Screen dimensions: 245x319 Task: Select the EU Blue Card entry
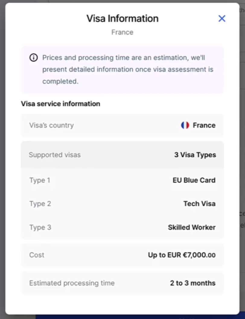pyautogui.click(x=194, y=180)
